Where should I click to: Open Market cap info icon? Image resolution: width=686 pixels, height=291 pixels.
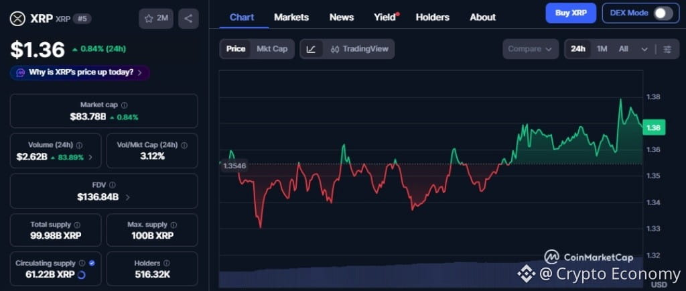(124, 105)
